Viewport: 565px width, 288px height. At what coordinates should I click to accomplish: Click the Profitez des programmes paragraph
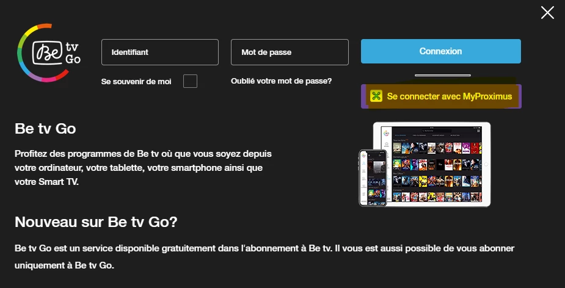tap(144, 168)
